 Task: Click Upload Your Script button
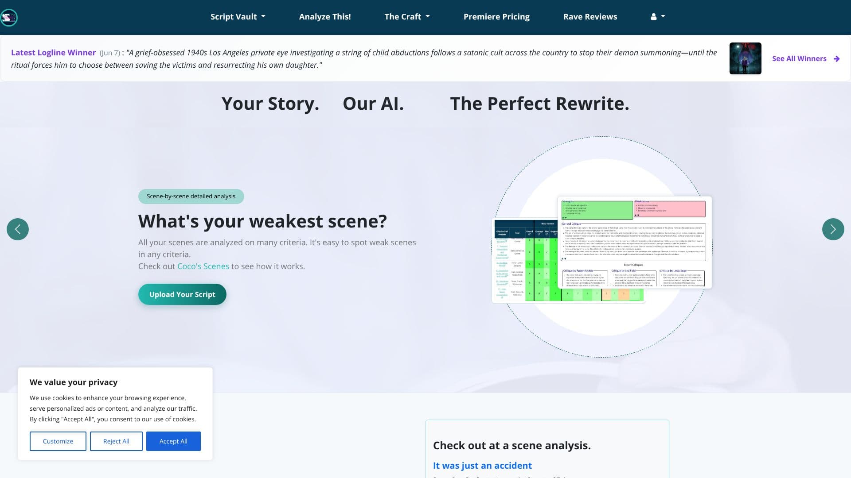pyautogui.click(x=182, y=294)
